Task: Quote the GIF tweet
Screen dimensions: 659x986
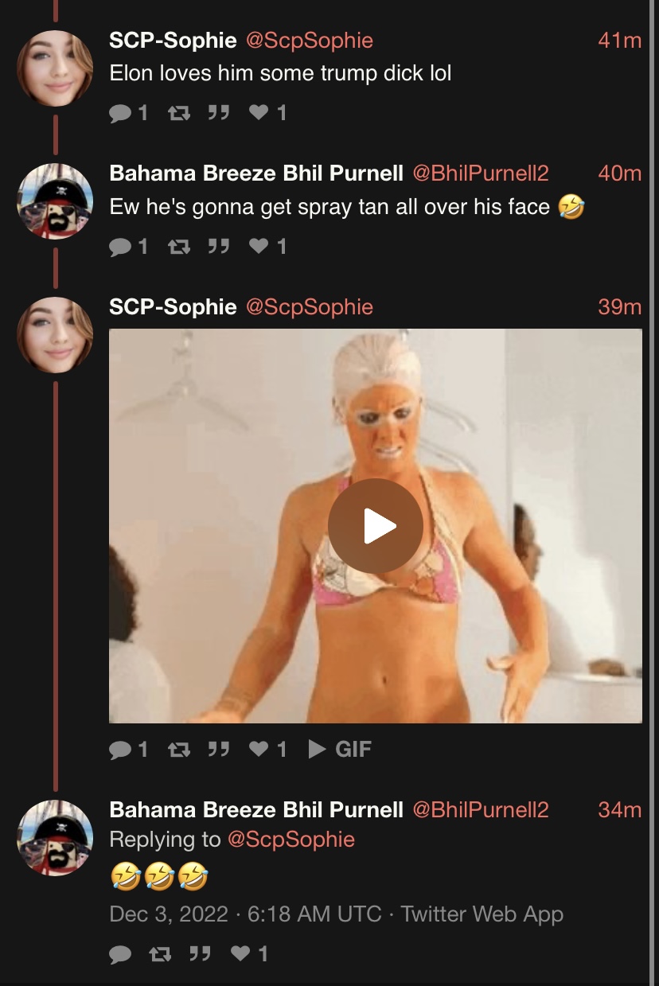Action: pos(218,749)
